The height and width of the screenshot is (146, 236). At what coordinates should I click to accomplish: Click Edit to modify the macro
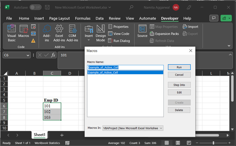[x=179, y=93]
